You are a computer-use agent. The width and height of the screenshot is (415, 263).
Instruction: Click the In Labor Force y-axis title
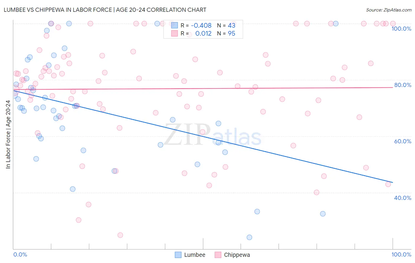[x=8, y=134]
